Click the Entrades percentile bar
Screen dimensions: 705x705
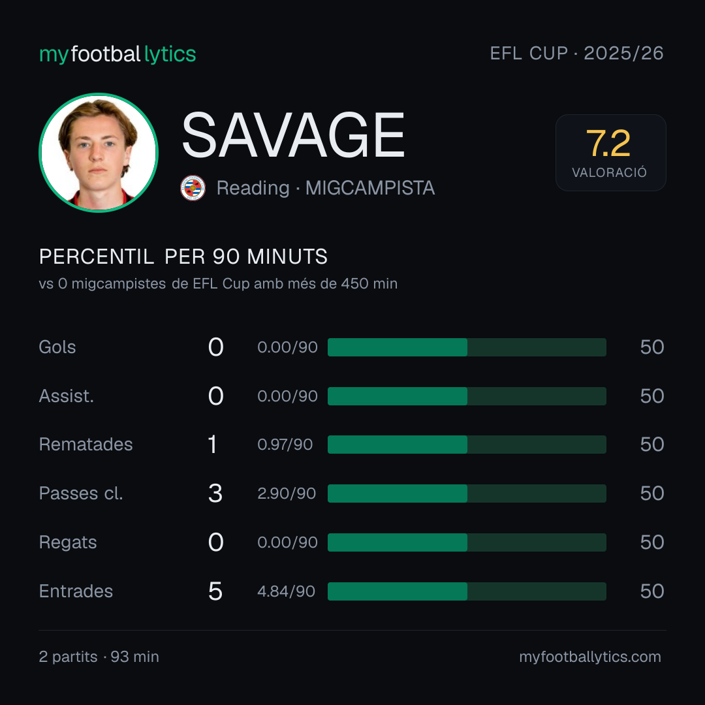coord(467,591)
